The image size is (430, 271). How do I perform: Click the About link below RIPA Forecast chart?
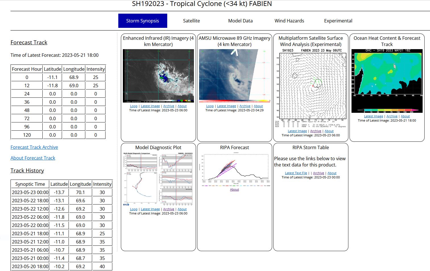point(234,189)
